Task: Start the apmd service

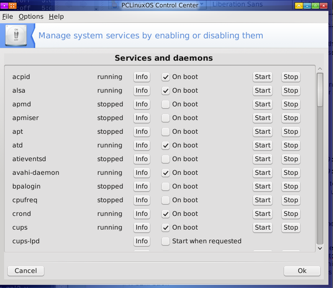Action: [x=263, y=104]
